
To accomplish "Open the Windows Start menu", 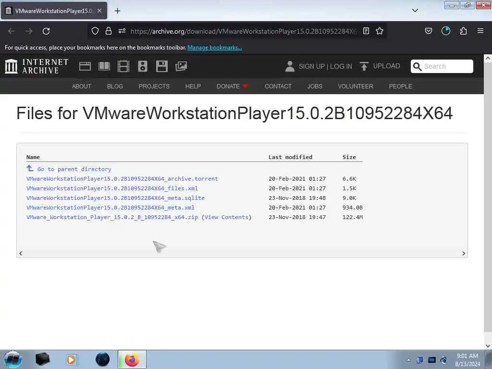I will tap(13, 359).
